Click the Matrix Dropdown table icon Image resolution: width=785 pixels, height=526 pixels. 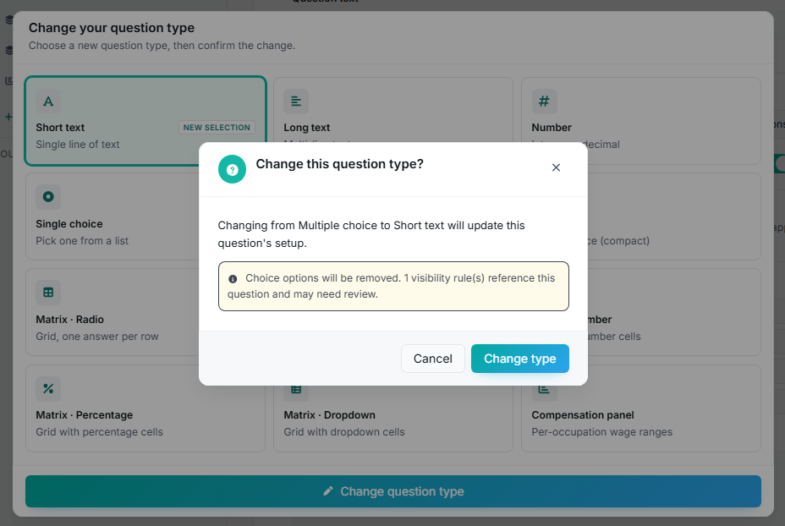click(x=296, y=389)
